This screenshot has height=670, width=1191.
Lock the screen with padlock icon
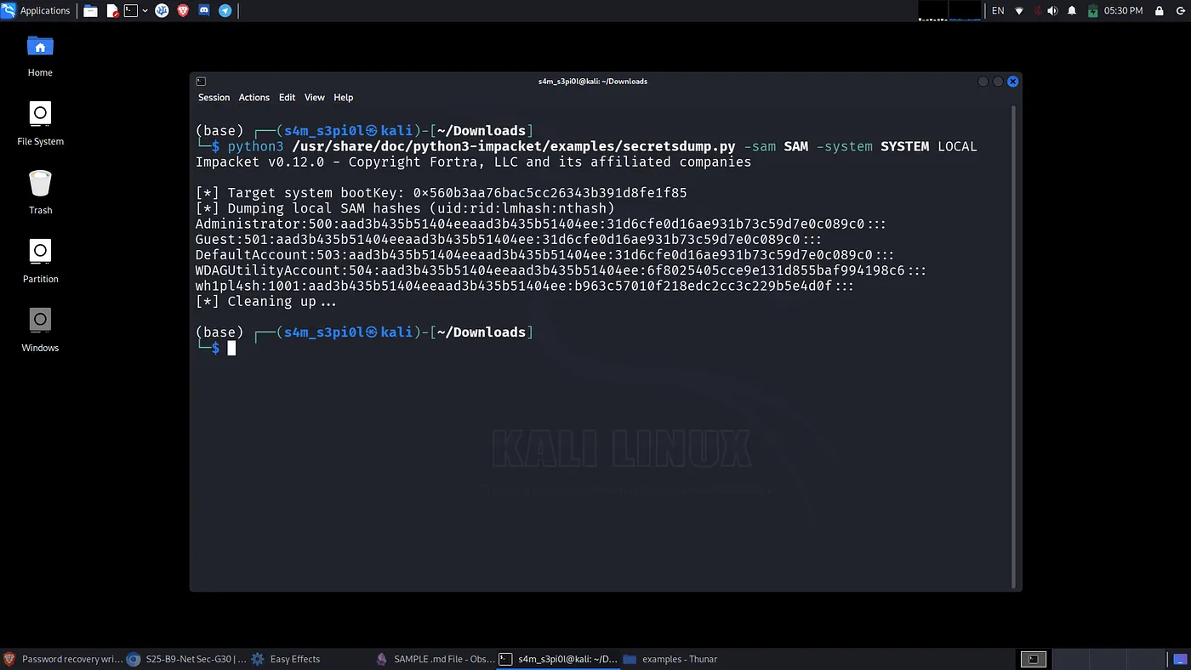coord(1159,11)
